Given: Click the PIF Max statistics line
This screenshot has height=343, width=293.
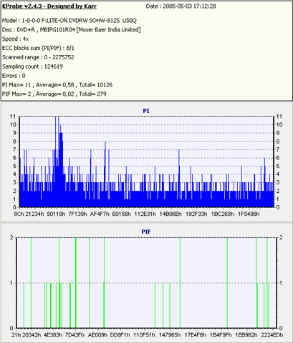Looking at the screenshot, I should pyautogui.click(x=54, y=94).
